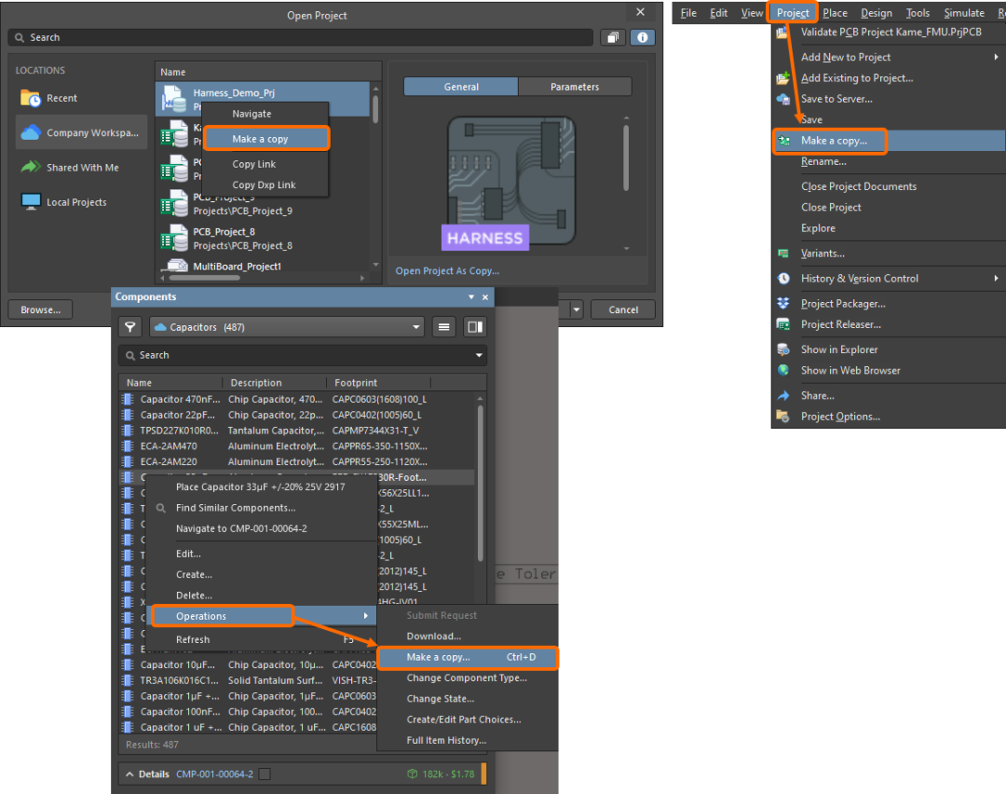
Task: Click the CMP-001-00064-2 details link
Action: point(214,774)
